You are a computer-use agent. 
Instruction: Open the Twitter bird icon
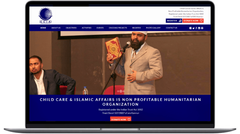click(193, 28)
